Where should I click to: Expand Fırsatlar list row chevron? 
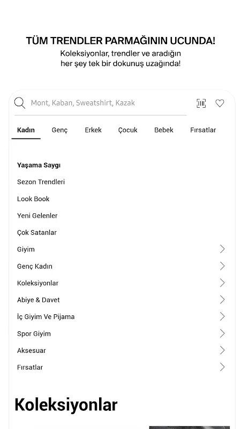coord(222,367)
